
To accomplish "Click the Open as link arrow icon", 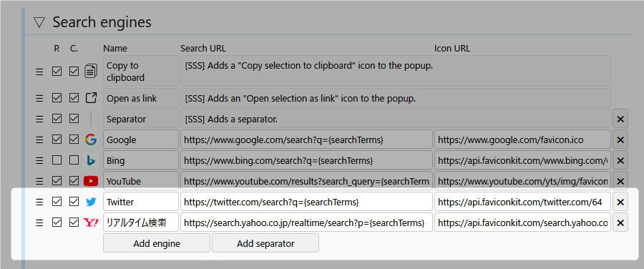I will (x=91, y=98).
